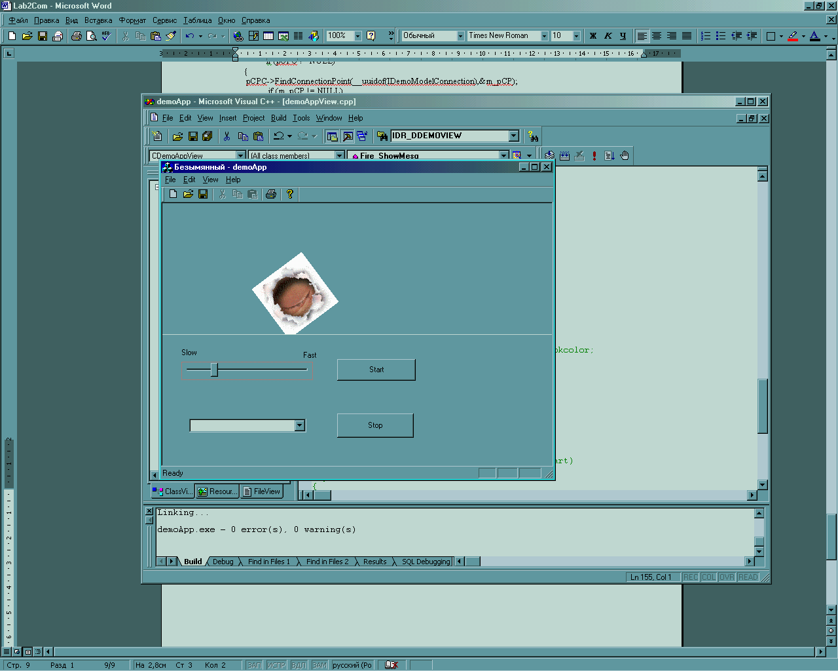Switch to Find in Files 1 output tab

click(x=268, y=562)
